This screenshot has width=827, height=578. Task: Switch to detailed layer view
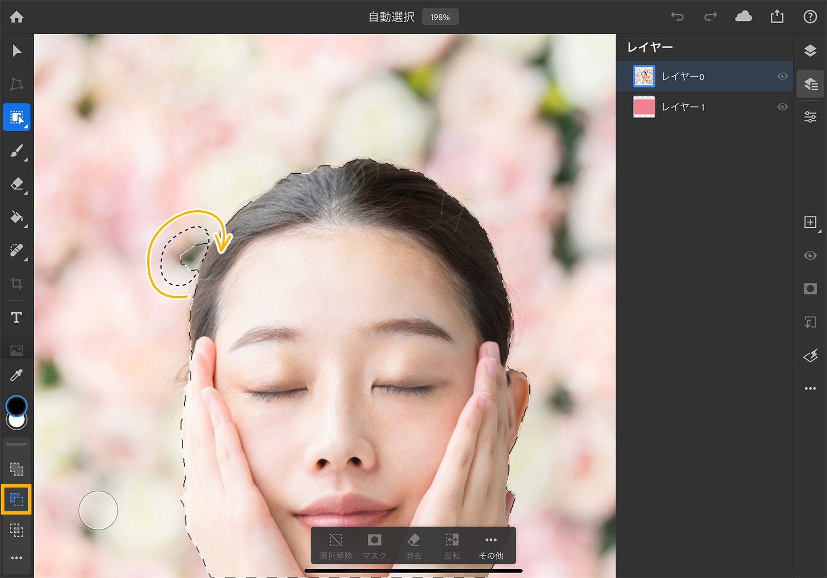pyautogui.click(x=810, y=84)
